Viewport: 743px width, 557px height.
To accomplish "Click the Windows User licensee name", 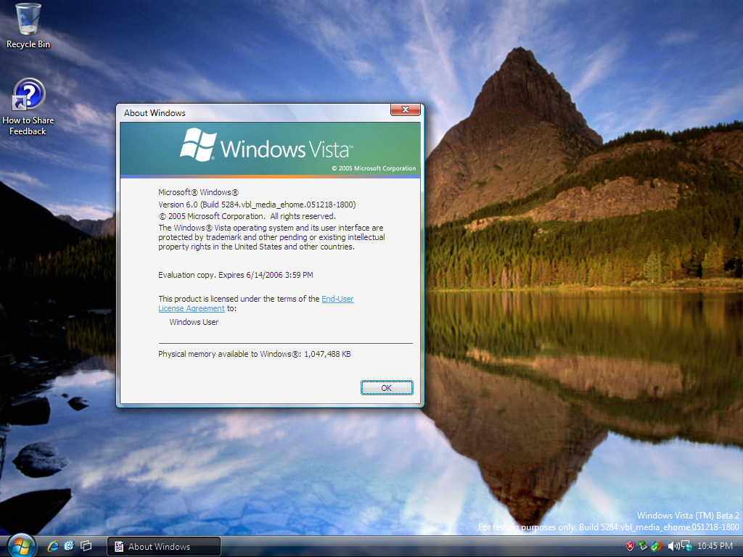I will (194, 322).
